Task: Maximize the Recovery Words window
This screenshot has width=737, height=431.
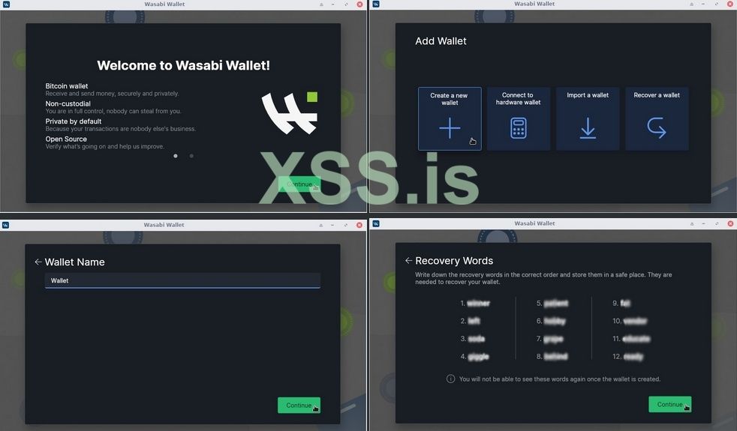Action: pyautogui.click(x=717, y=223)
